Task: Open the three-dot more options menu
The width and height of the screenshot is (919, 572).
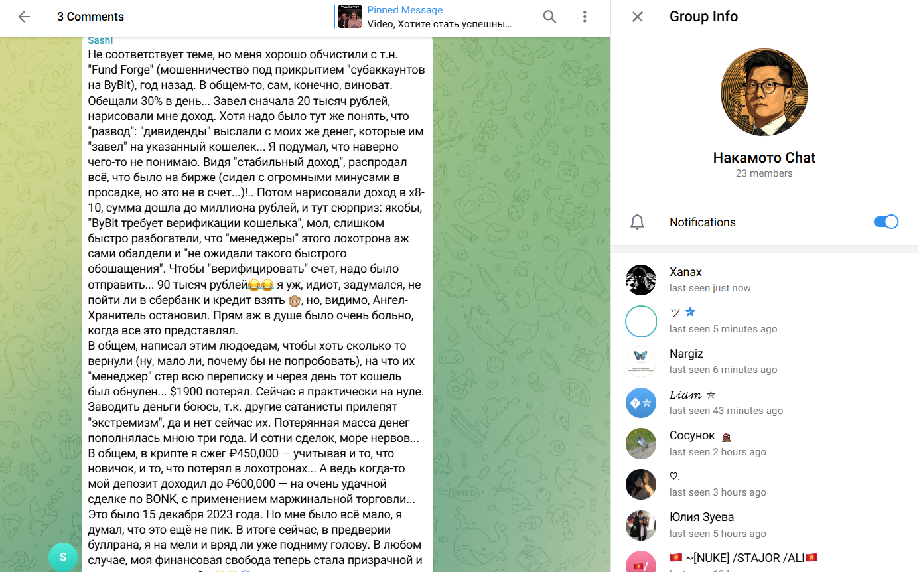Action: click(585, 17)
